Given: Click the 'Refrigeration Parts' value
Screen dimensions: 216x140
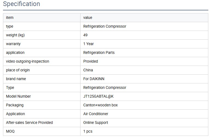Looking at the screenshot, I should click(x=99, y=52).
